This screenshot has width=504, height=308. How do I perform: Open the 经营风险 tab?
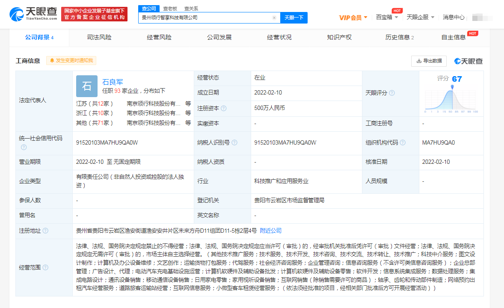(159, 37)
